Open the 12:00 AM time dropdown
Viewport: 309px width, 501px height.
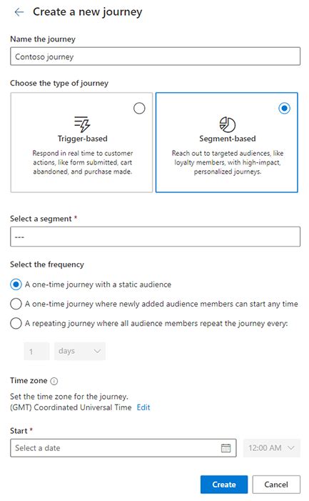click(272, 448)
